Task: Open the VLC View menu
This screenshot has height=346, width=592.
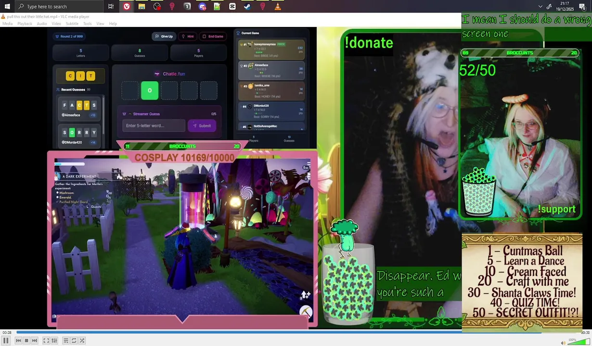Action: pos(100,24)
